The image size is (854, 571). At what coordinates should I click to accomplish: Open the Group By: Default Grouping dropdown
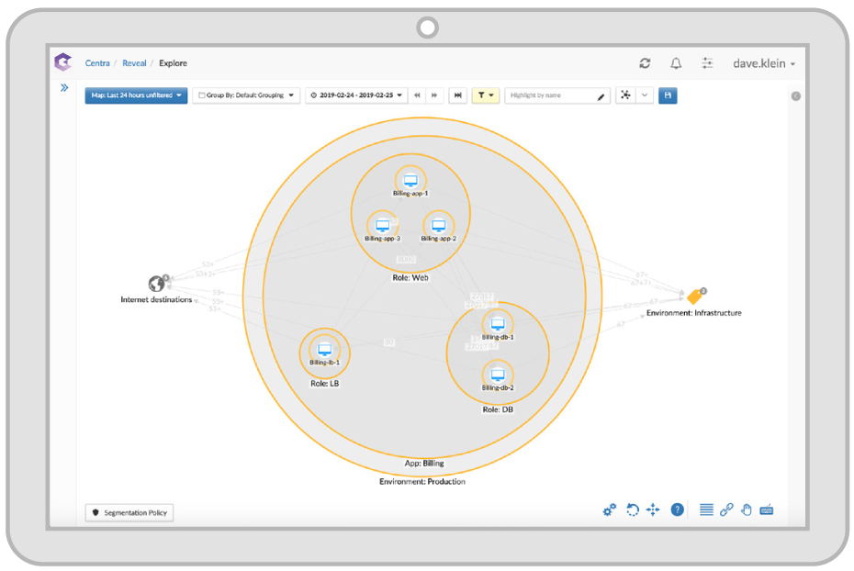[246, 95]
